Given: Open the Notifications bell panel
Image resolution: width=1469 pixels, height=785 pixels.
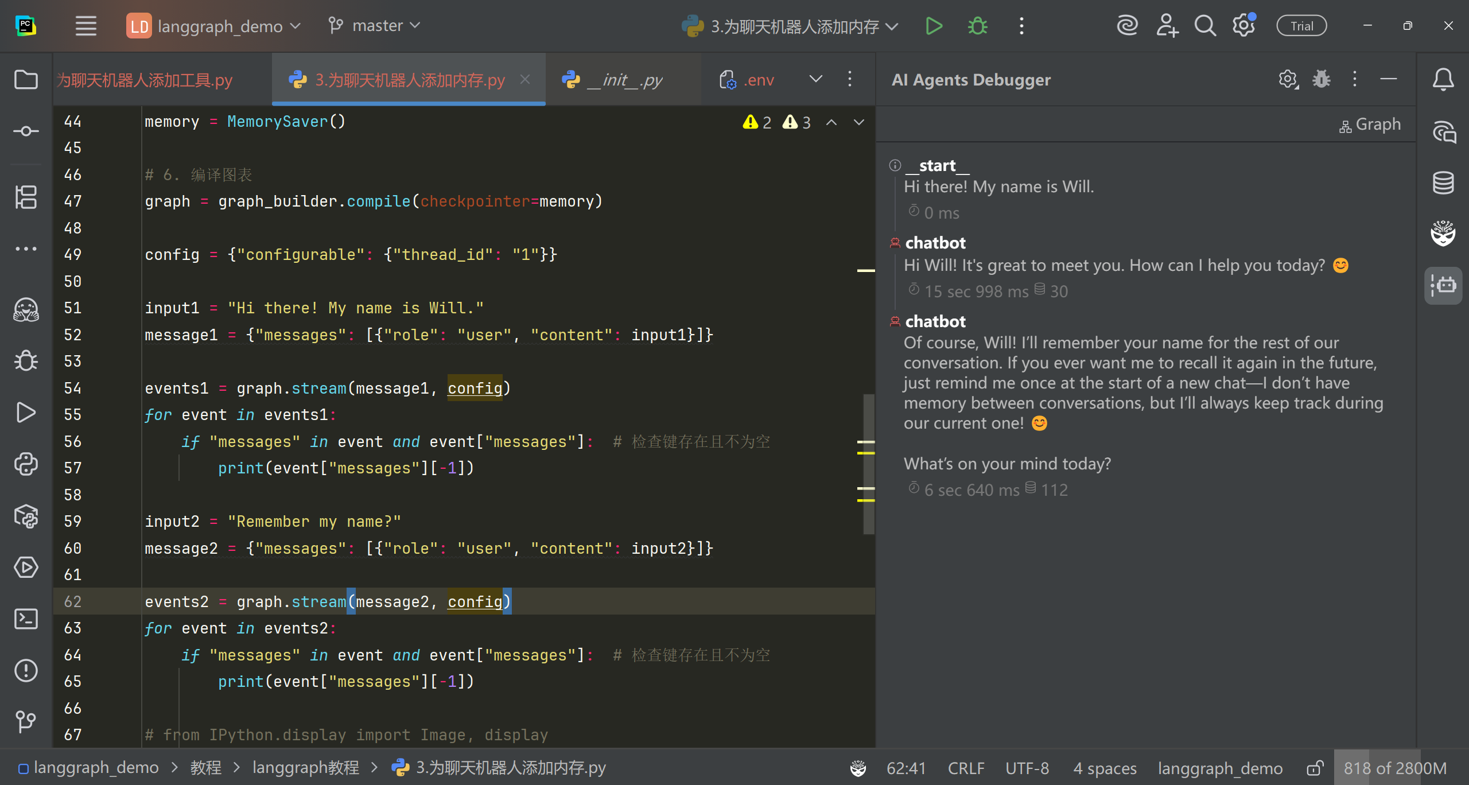Looking at the screenshot, I should pos(1443,80).
